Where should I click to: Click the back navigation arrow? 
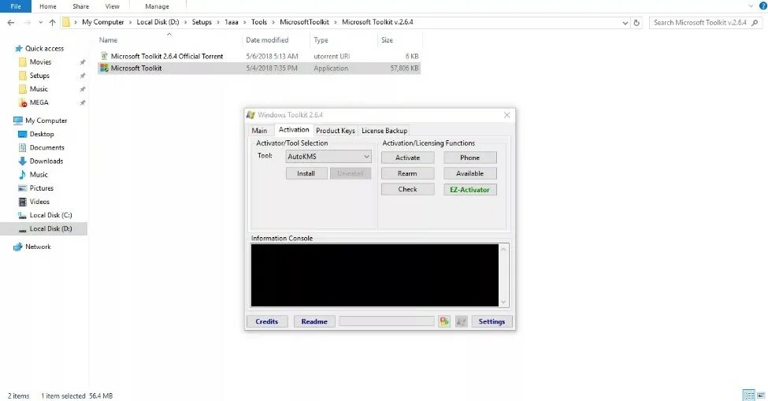click(11, 23)
